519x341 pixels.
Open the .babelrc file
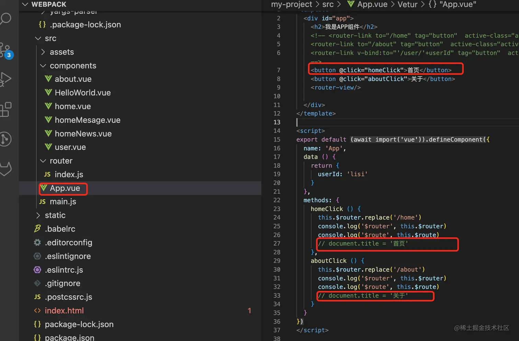click(60, 229)
